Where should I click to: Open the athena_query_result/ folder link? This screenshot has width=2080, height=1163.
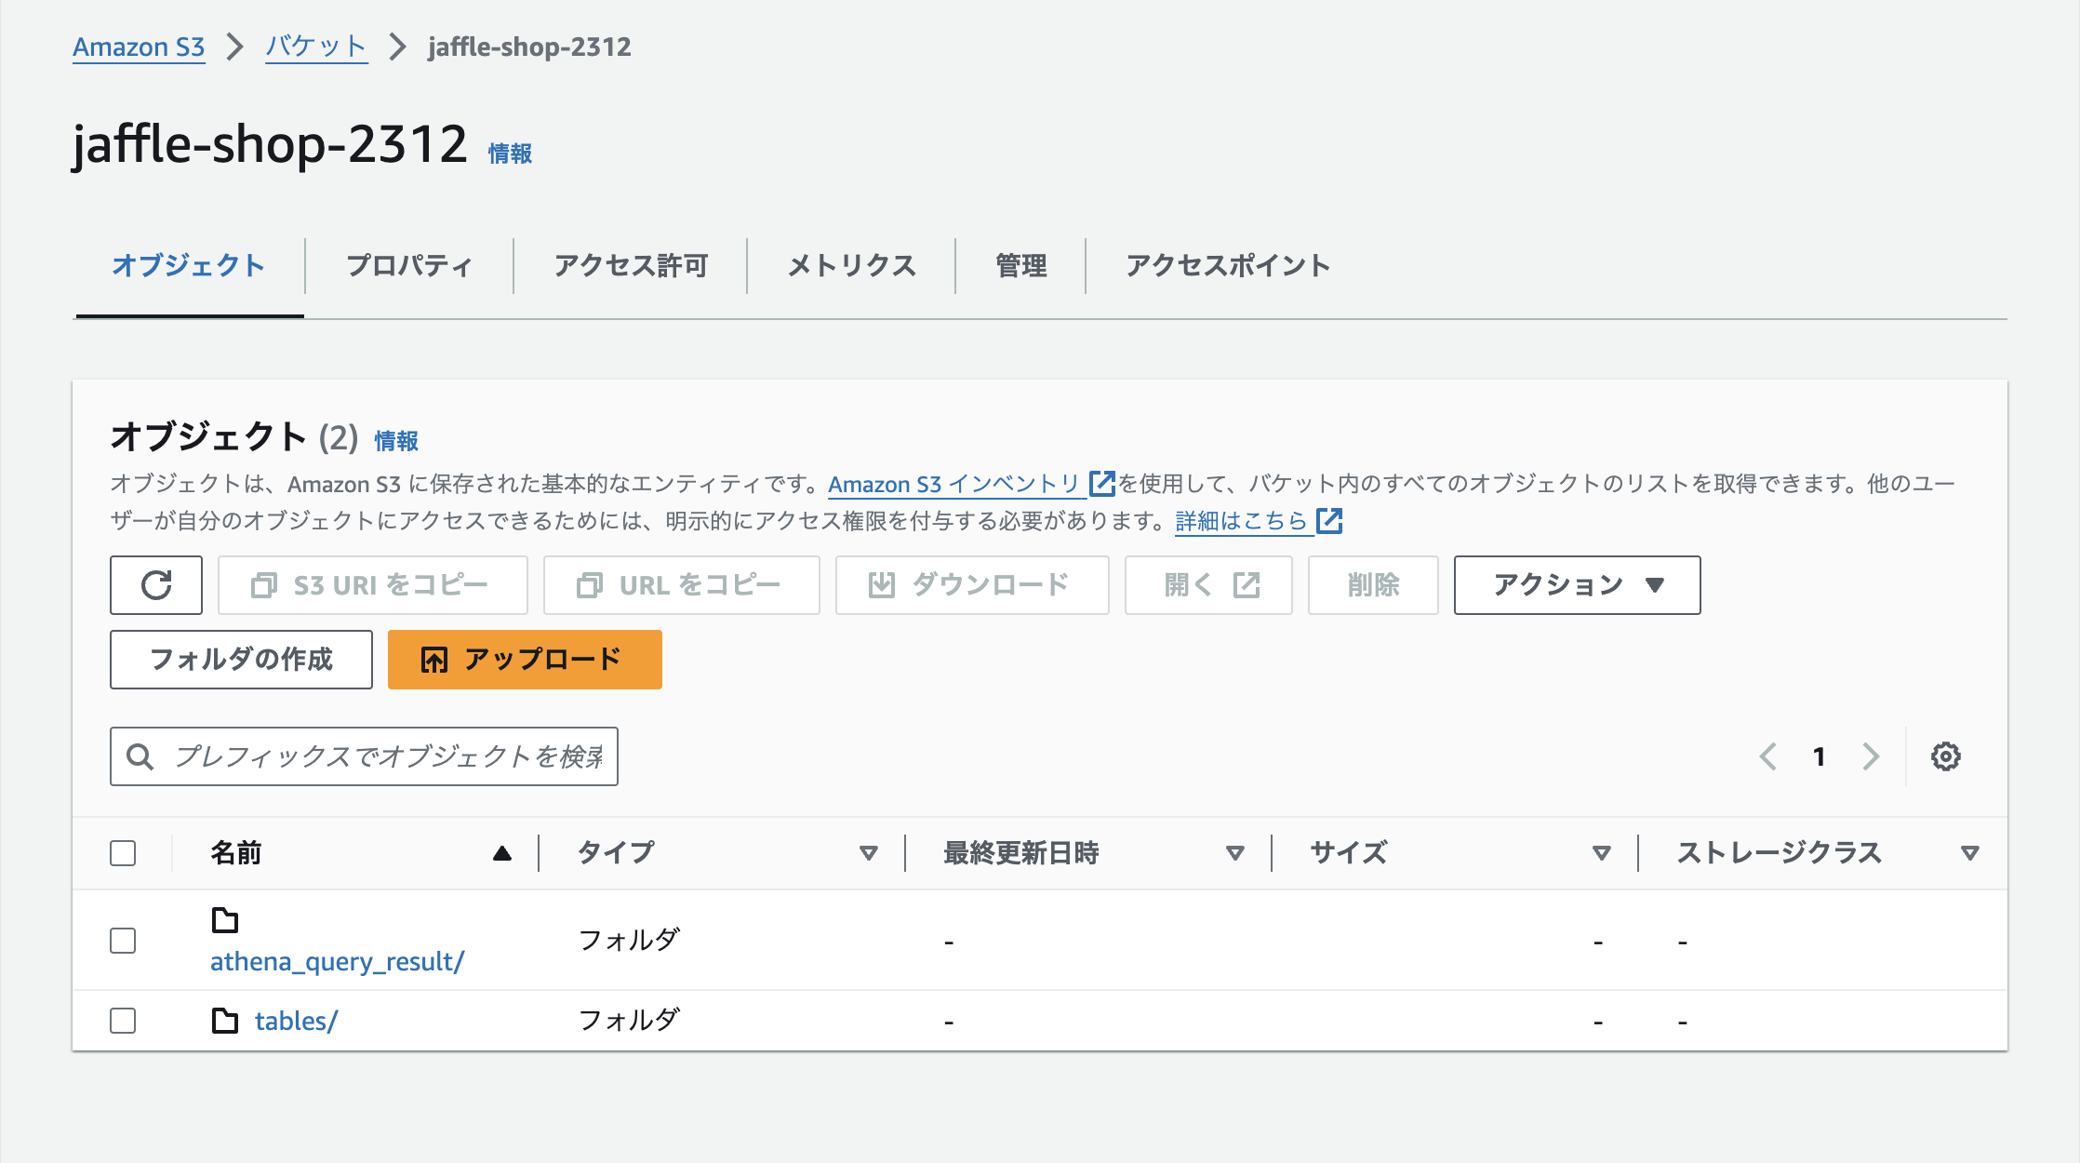[x=337, y=961]
